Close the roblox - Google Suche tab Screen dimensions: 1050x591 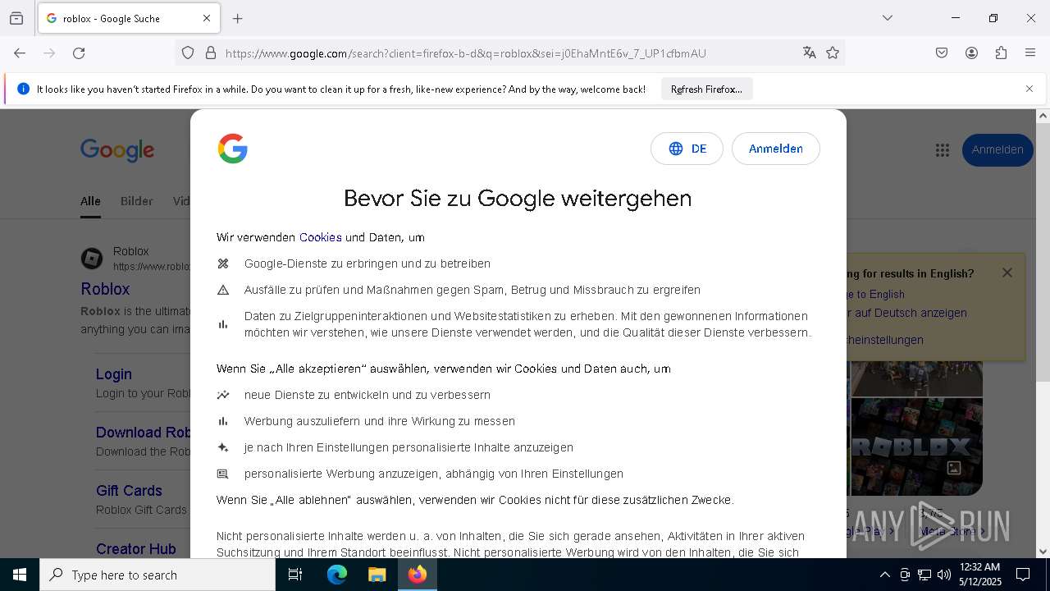(x=207, y=18)
